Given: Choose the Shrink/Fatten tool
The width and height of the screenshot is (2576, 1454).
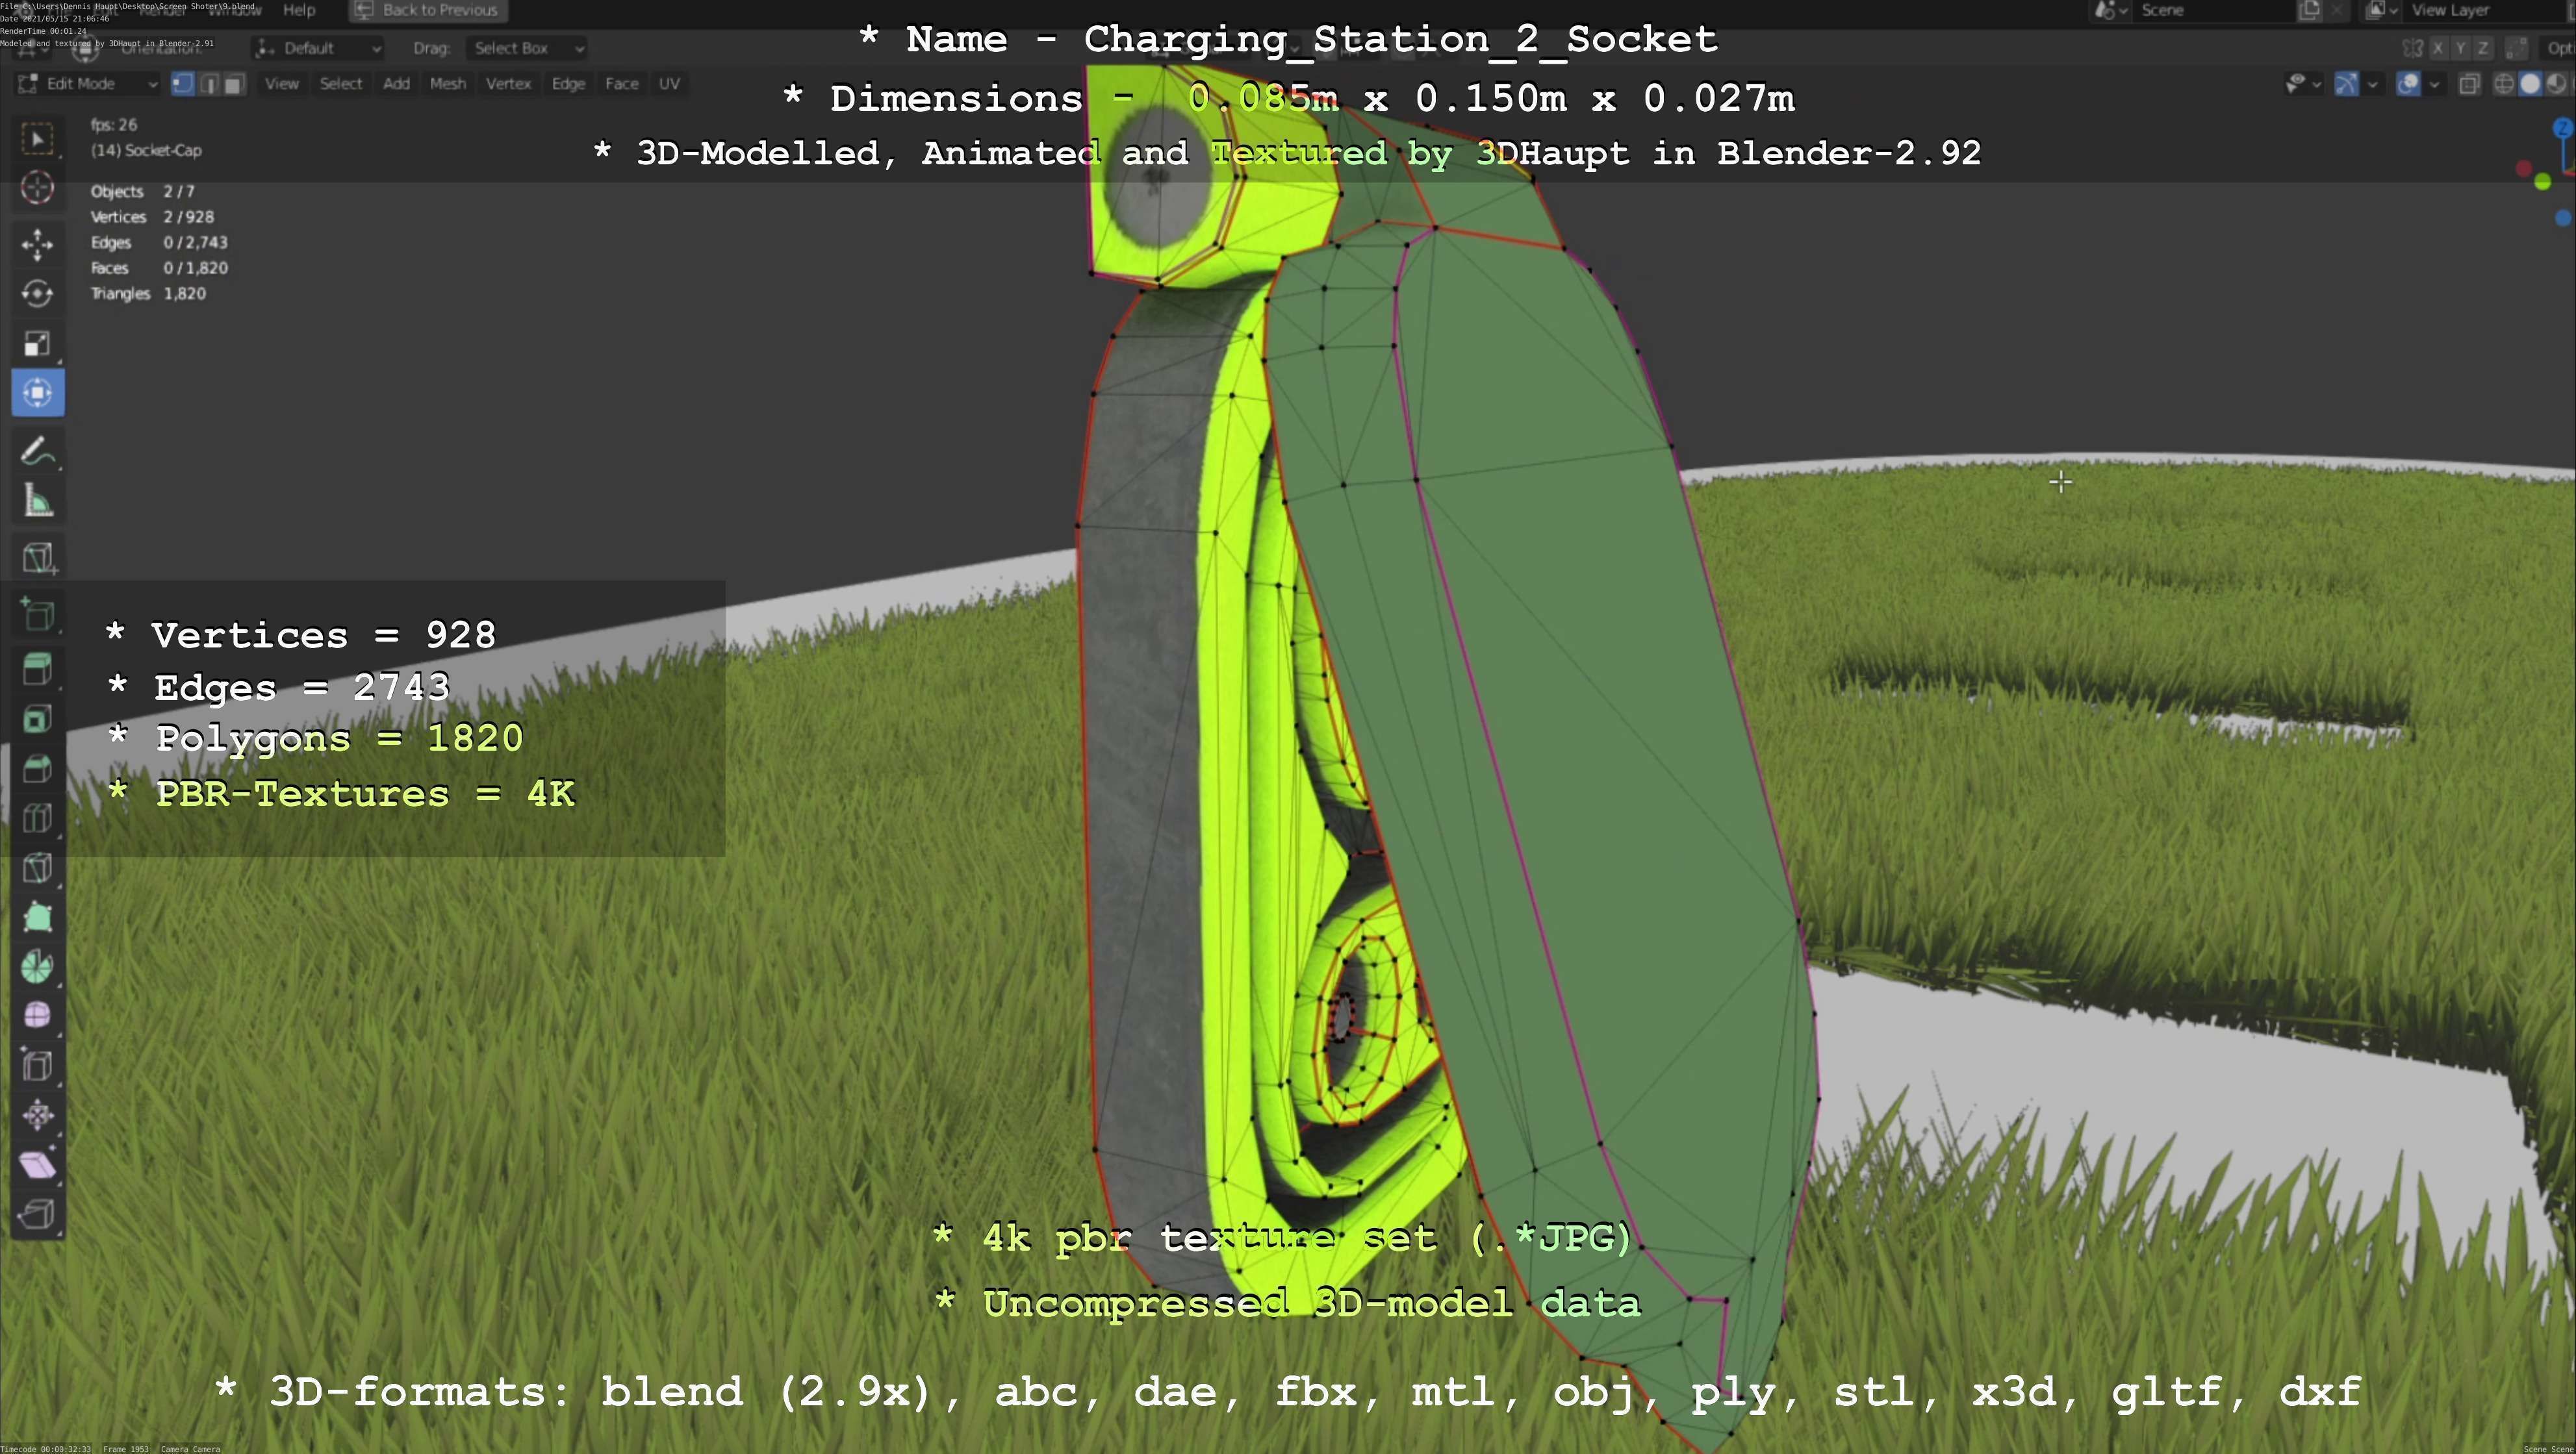Looking at the screenshot, I should click(x=37, y=1115).
